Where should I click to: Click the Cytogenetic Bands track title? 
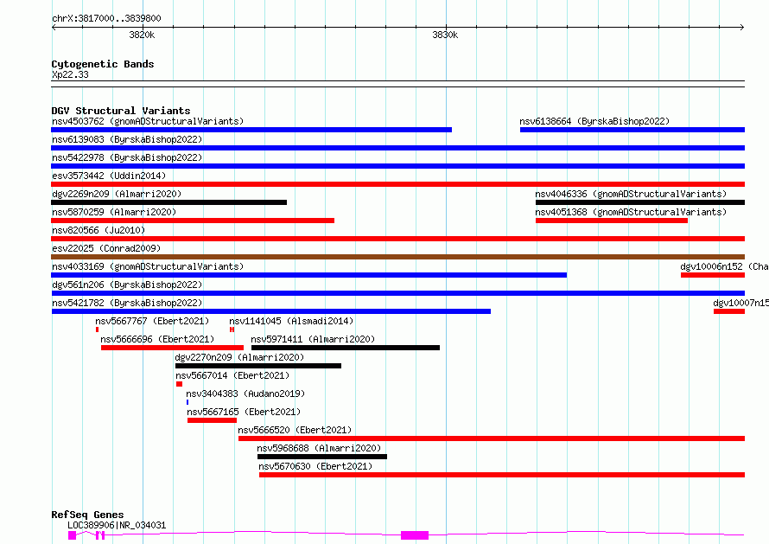[x=103, y=64]
